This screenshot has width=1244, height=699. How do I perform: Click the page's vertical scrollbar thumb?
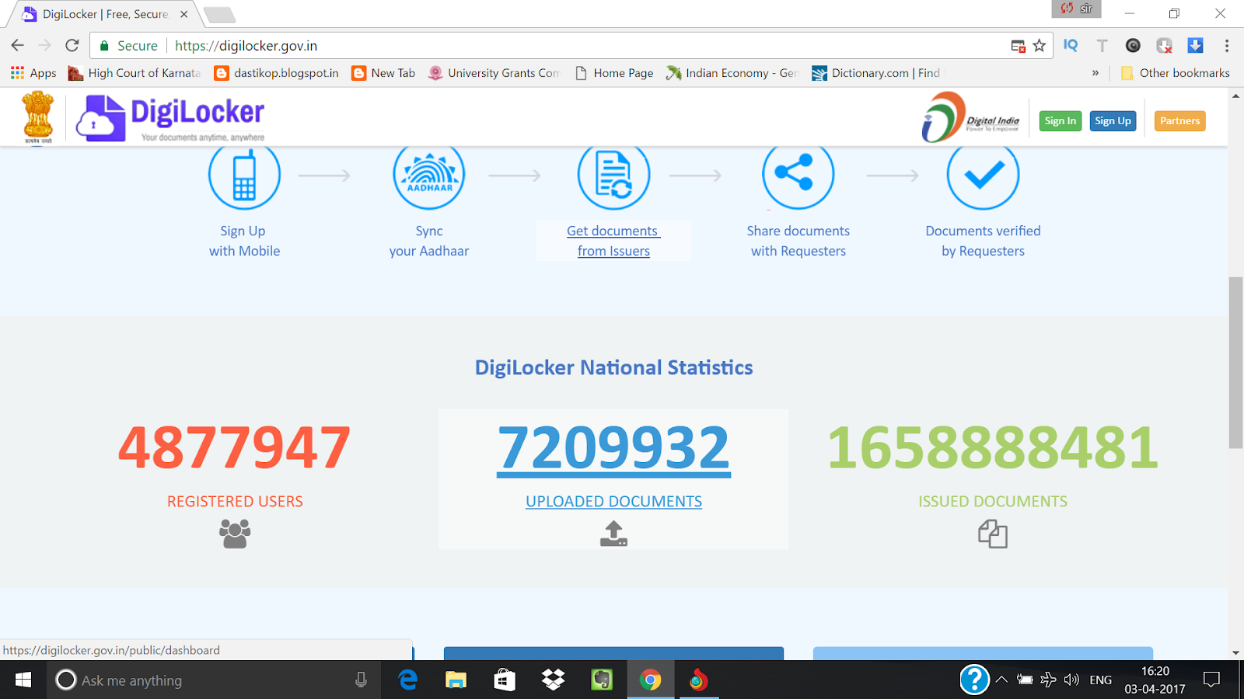[x=1235, y=362]
